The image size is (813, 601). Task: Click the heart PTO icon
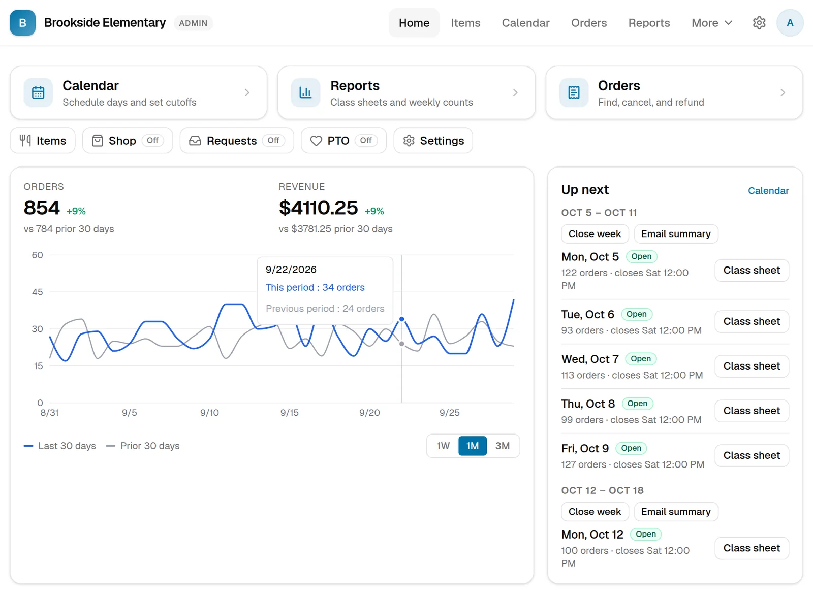pyautogui.click(x=316, y=141)
